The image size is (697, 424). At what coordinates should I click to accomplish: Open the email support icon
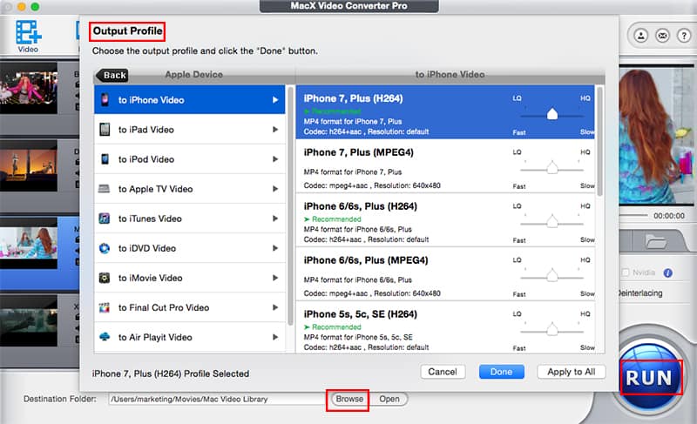[x=662, y=35]
